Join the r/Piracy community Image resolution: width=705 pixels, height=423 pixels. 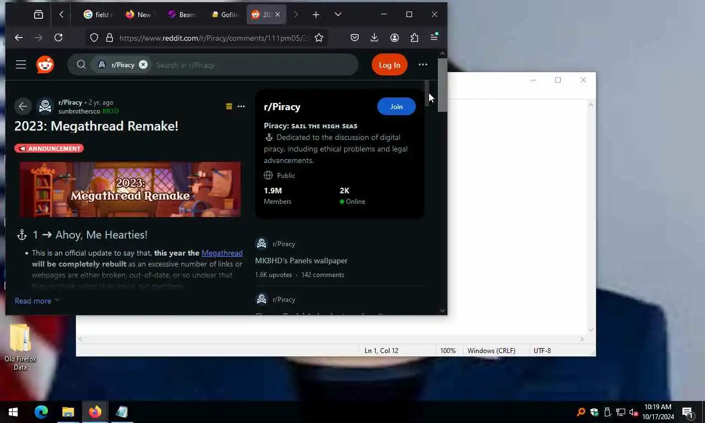(397, 107)
